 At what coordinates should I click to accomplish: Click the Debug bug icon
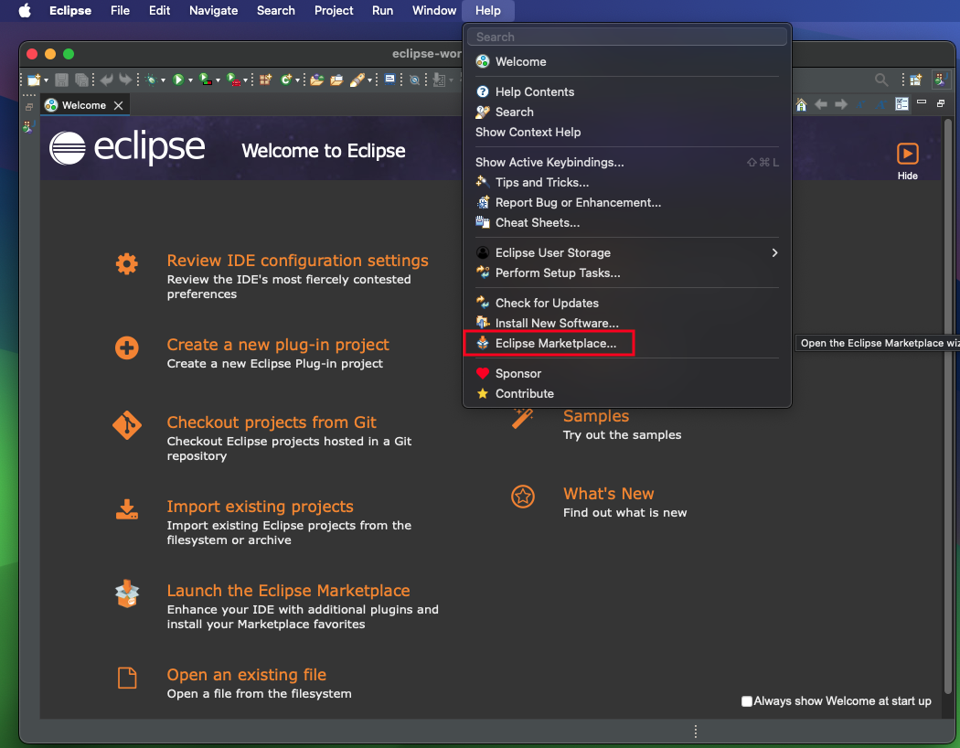(x=151, y=80)
